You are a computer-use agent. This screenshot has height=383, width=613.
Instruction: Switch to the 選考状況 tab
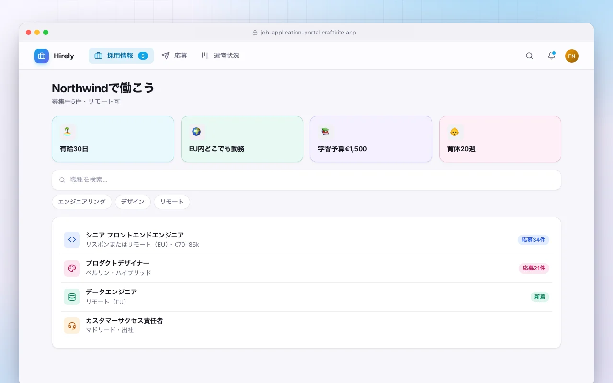pyautogui.click(x=220, y=56)
